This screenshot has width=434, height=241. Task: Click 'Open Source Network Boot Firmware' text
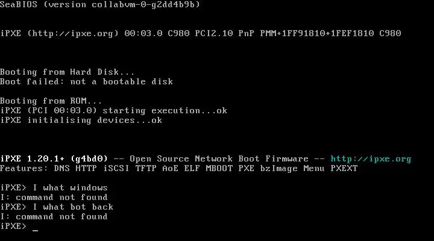click(219, 159)
